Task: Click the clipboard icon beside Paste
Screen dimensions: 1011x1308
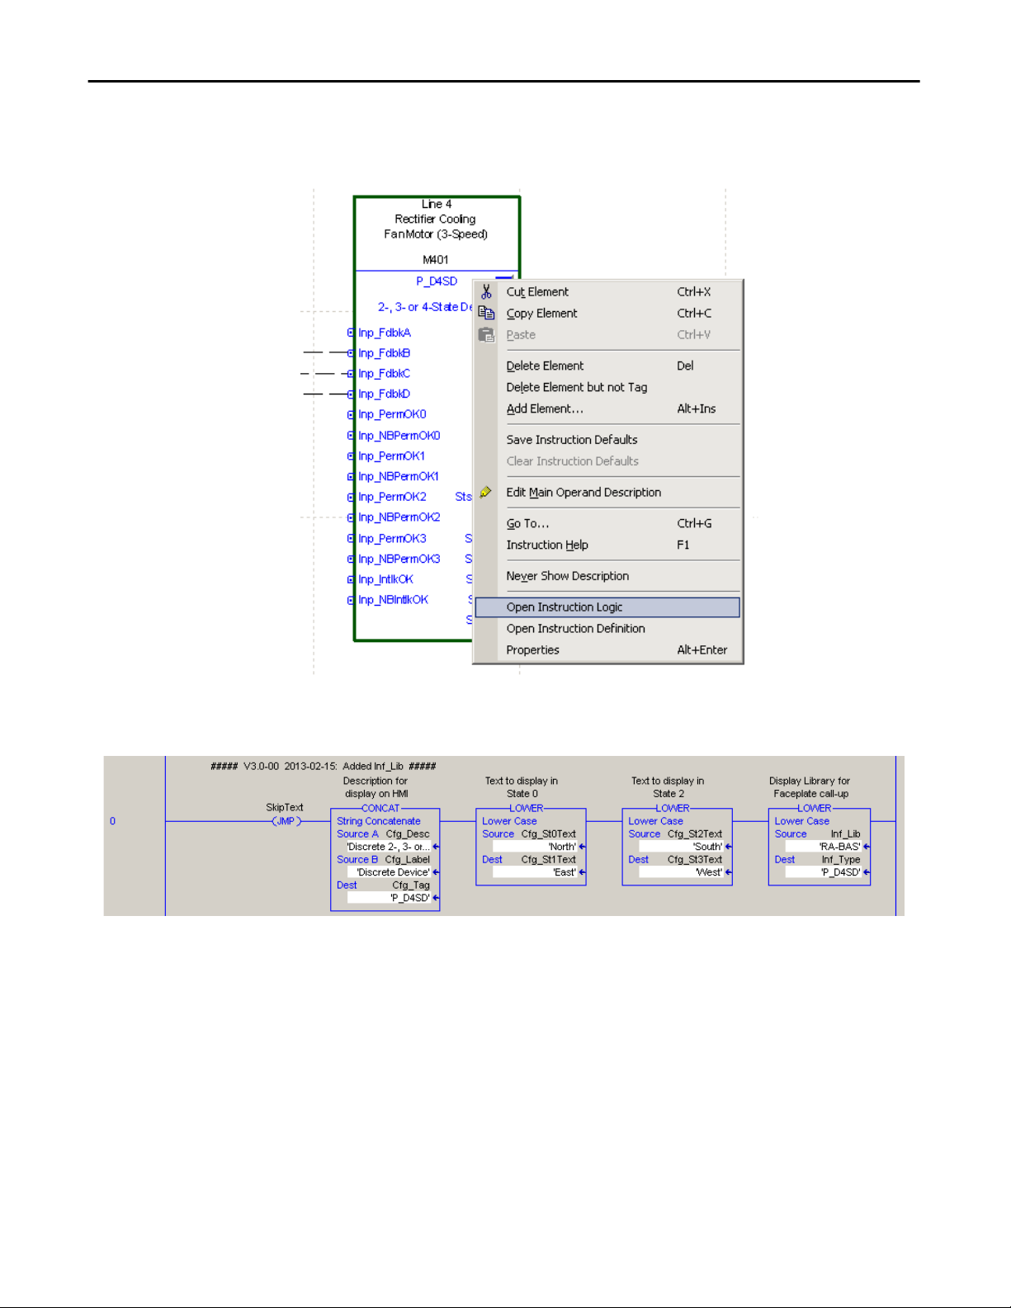Action: (486, 335)
